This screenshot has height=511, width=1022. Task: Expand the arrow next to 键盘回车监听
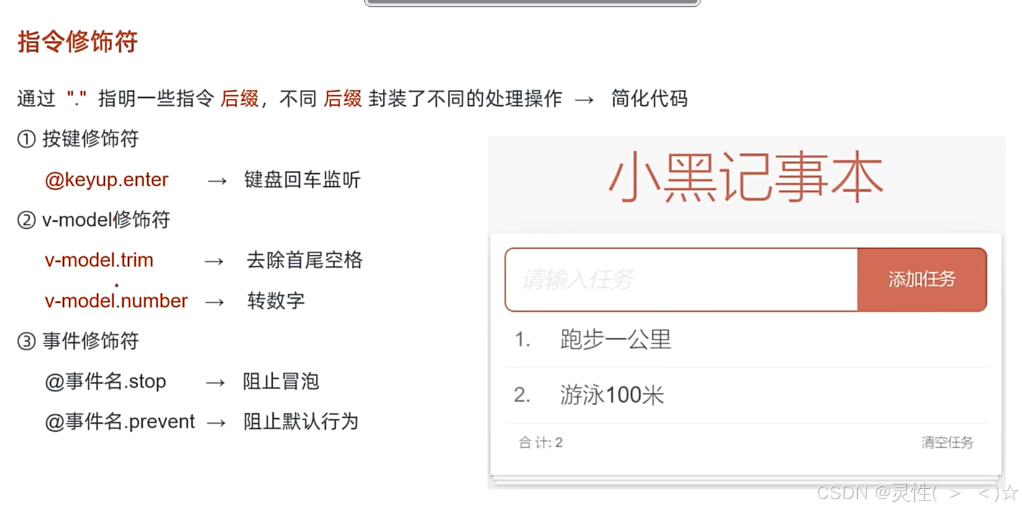click(216, 180)
